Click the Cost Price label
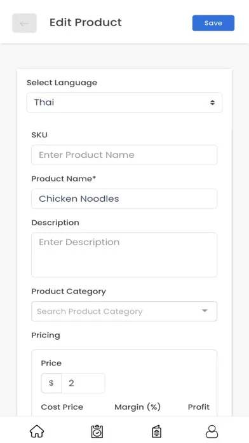Viewport: 249px width, 443px height. pos(62,407)
